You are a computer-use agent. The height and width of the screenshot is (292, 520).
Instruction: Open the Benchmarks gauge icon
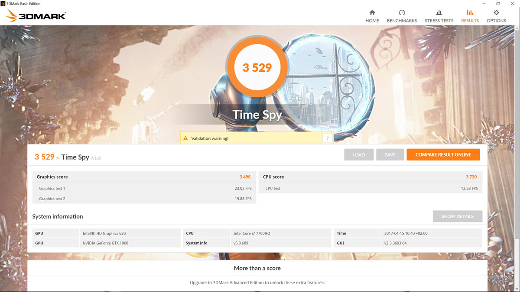402,13
